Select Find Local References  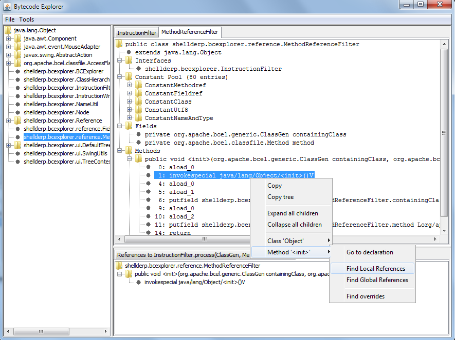click(372, 269)
